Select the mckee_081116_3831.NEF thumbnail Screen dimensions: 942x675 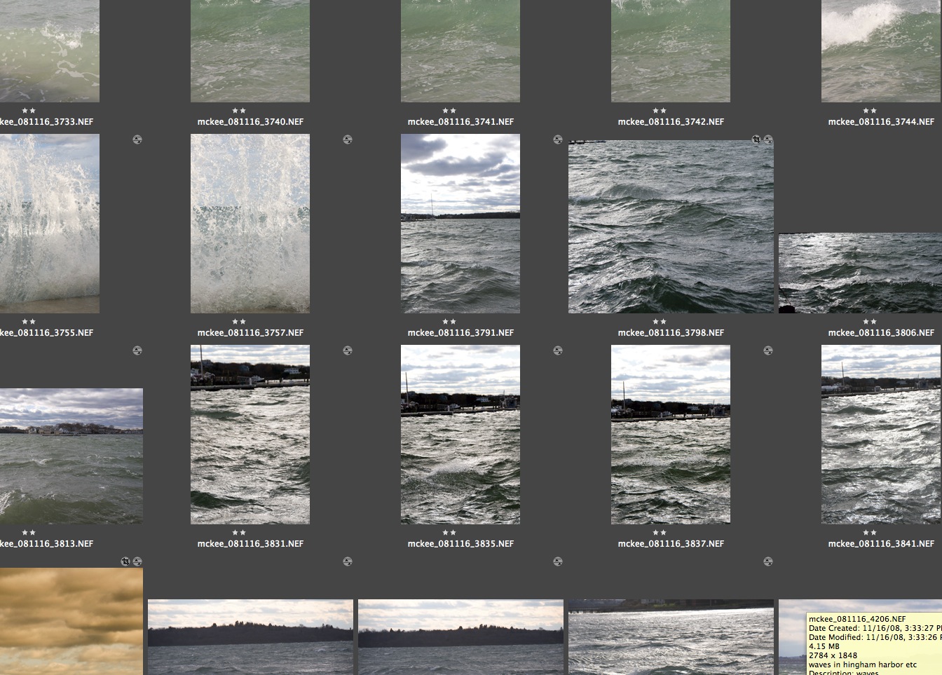pyautogui.click(x=250, y=435)
